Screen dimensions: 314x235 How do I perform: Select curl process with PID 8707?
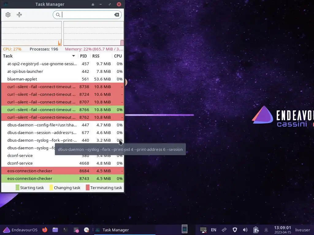coord(63,102)
